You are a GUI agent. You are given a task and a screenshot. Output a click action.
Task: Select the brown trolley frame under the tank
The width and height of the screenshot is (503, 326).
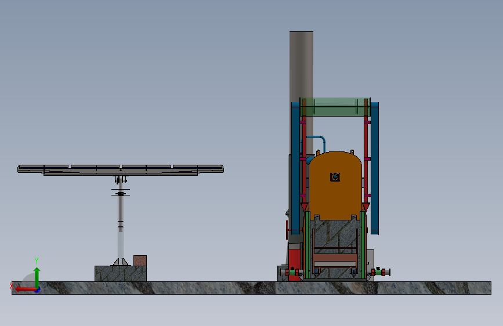335,258
